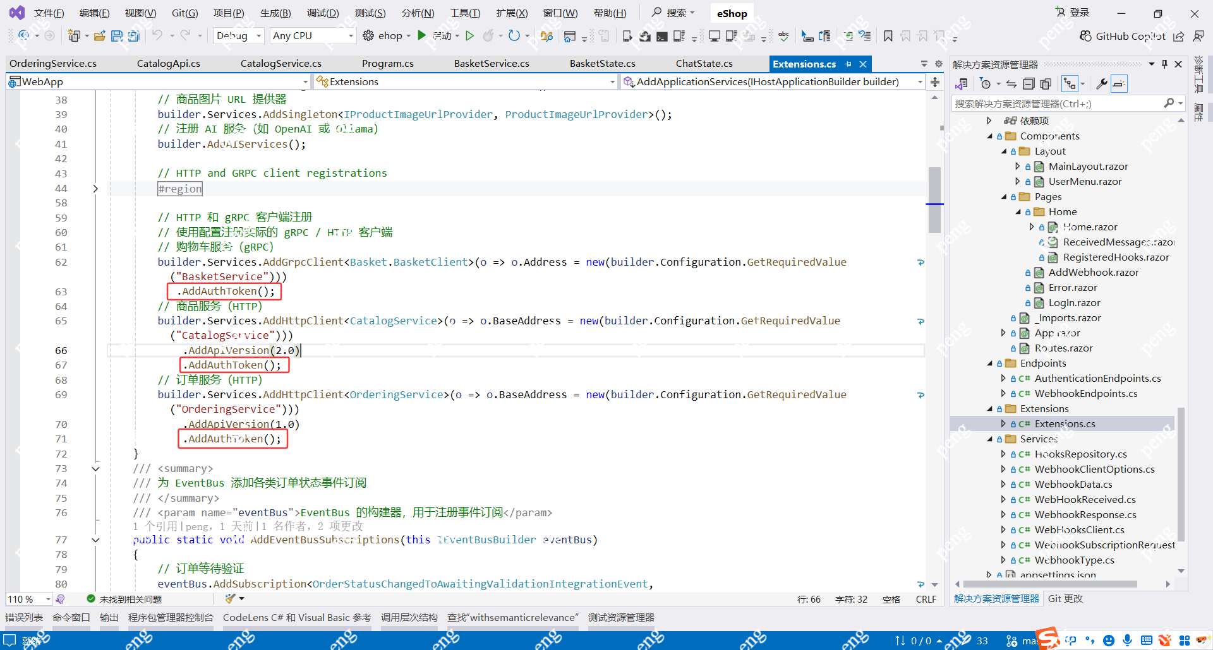
Task: Switch to the Git 更改 panel tab
Action: click(x=1065, y=599)
